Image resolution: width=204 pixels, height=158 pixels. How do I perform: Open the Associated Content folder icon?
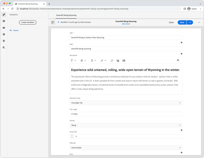click(x=4, y=28)
